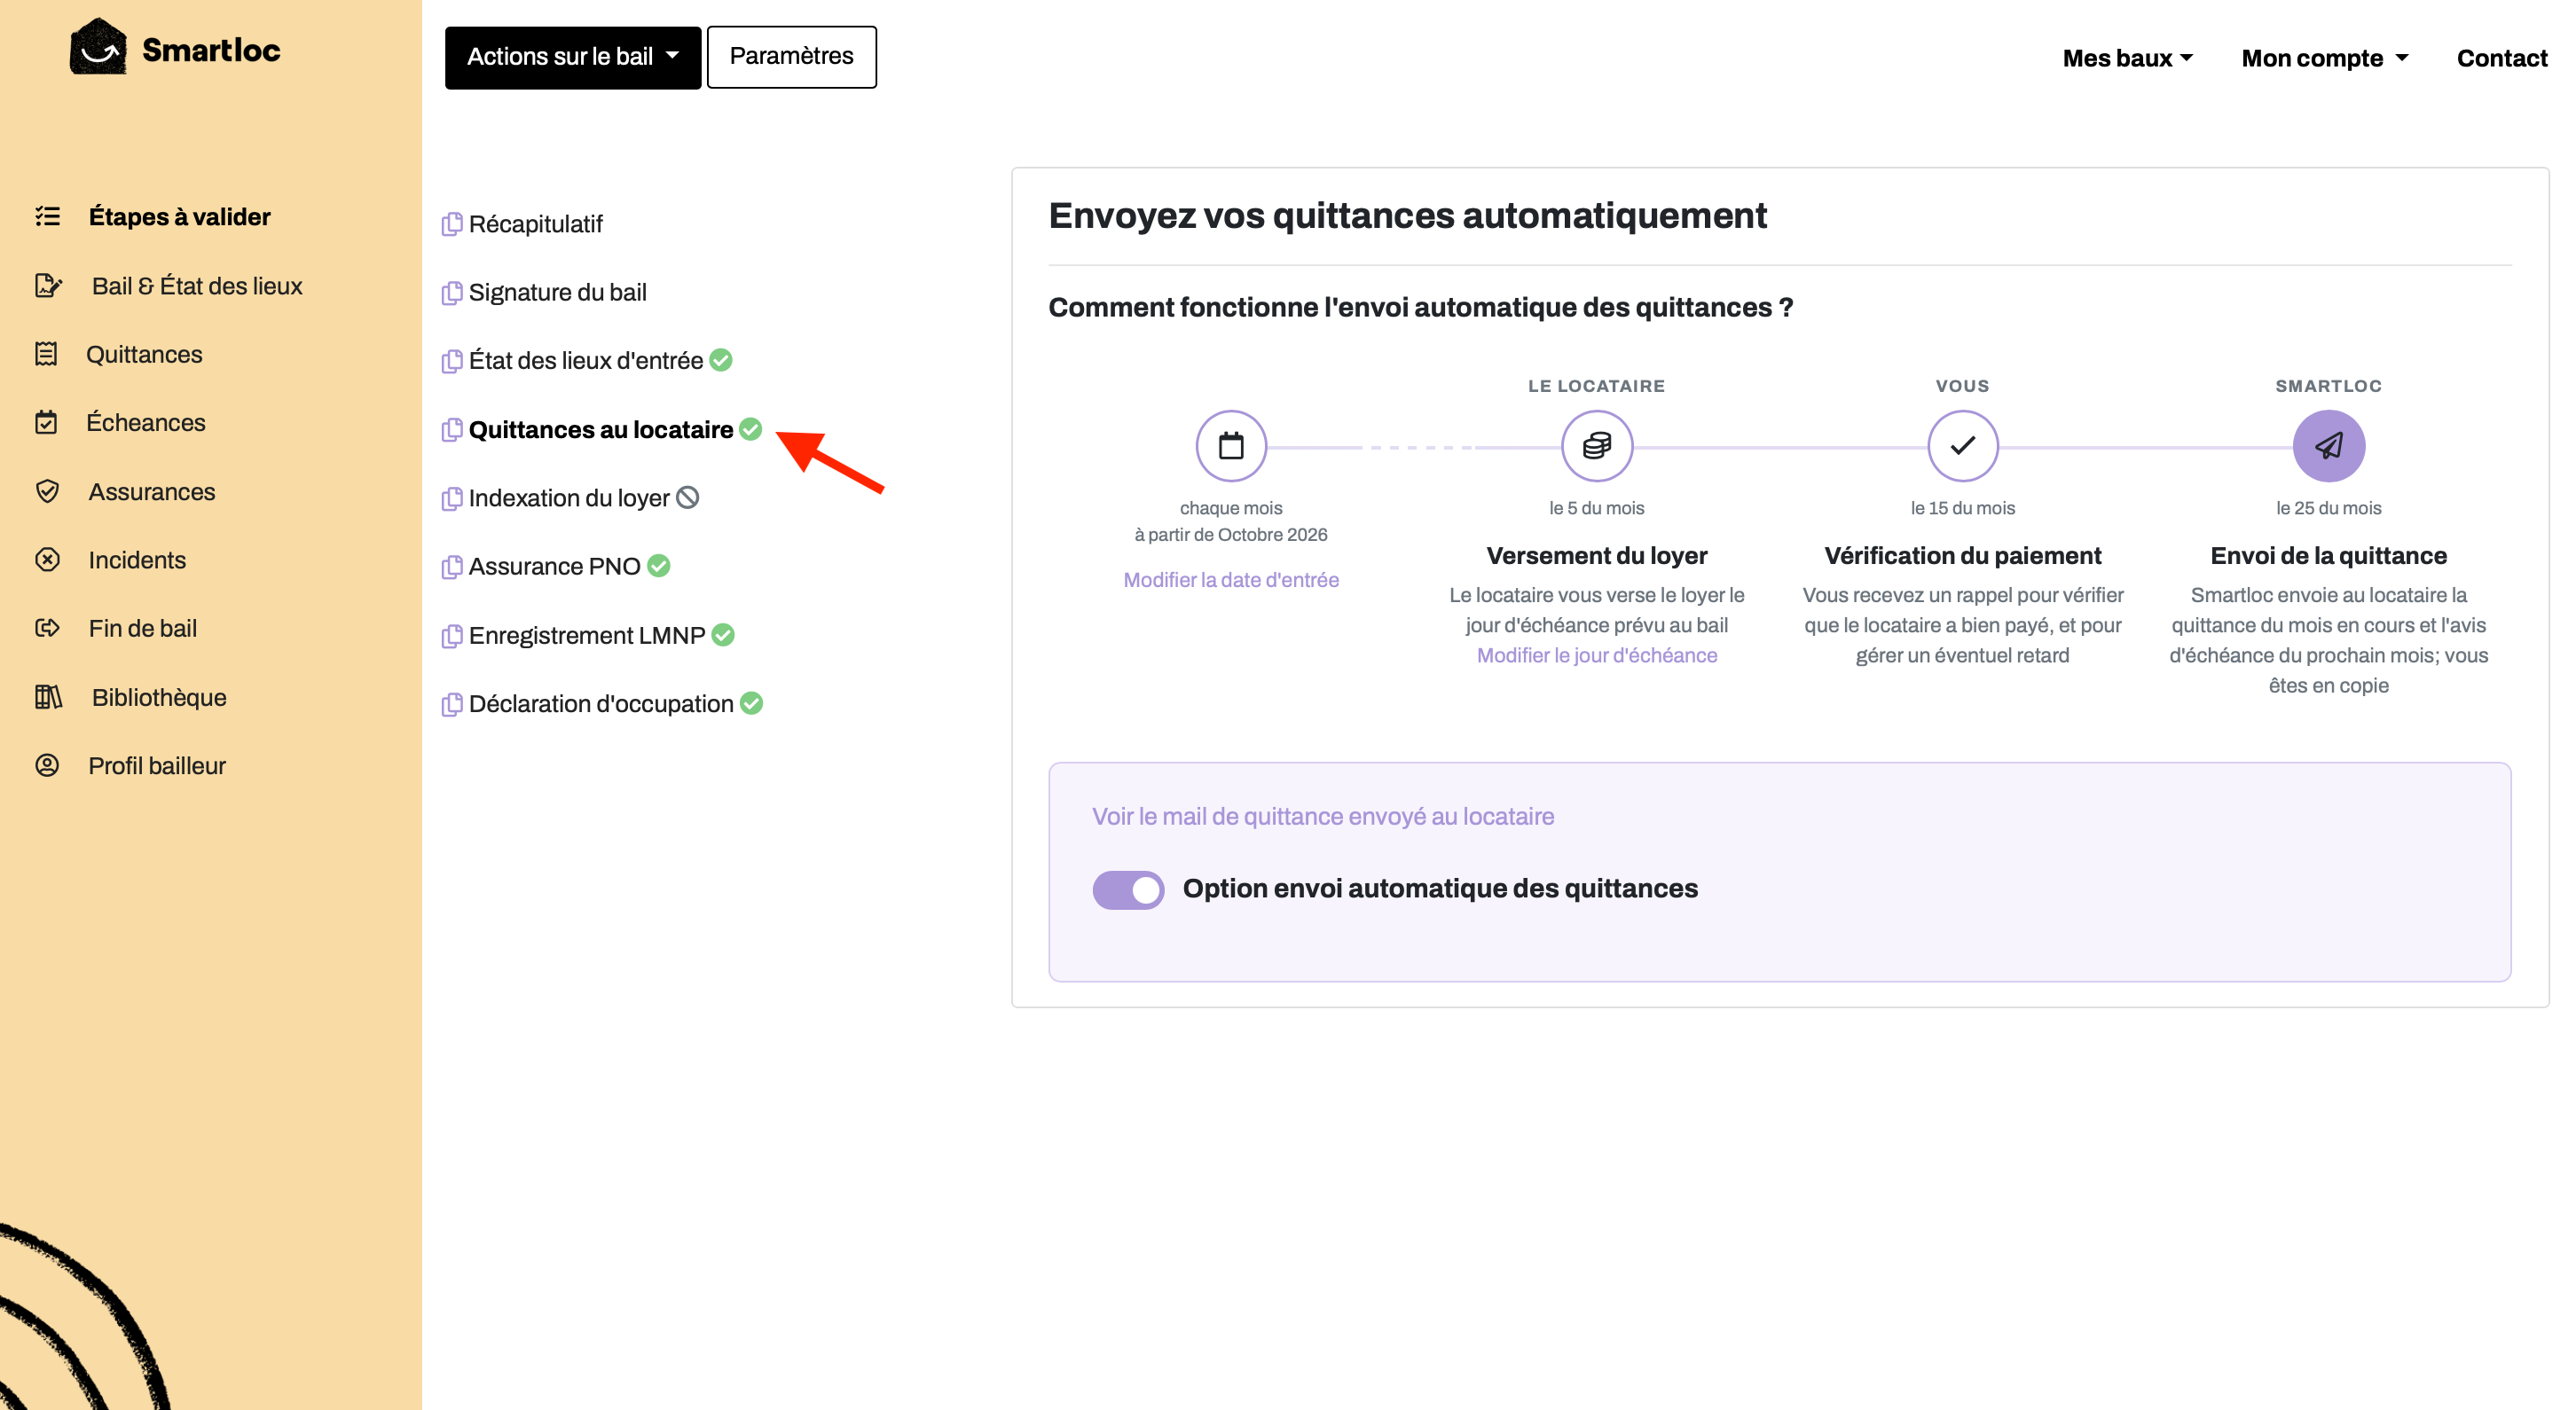Go to Écheances in the sidebar
Viewport: 2576px width, 1410px height.
tap(146, 422)
